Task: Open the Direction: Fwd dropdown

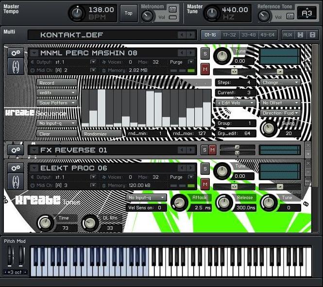Action: point(280,113)
